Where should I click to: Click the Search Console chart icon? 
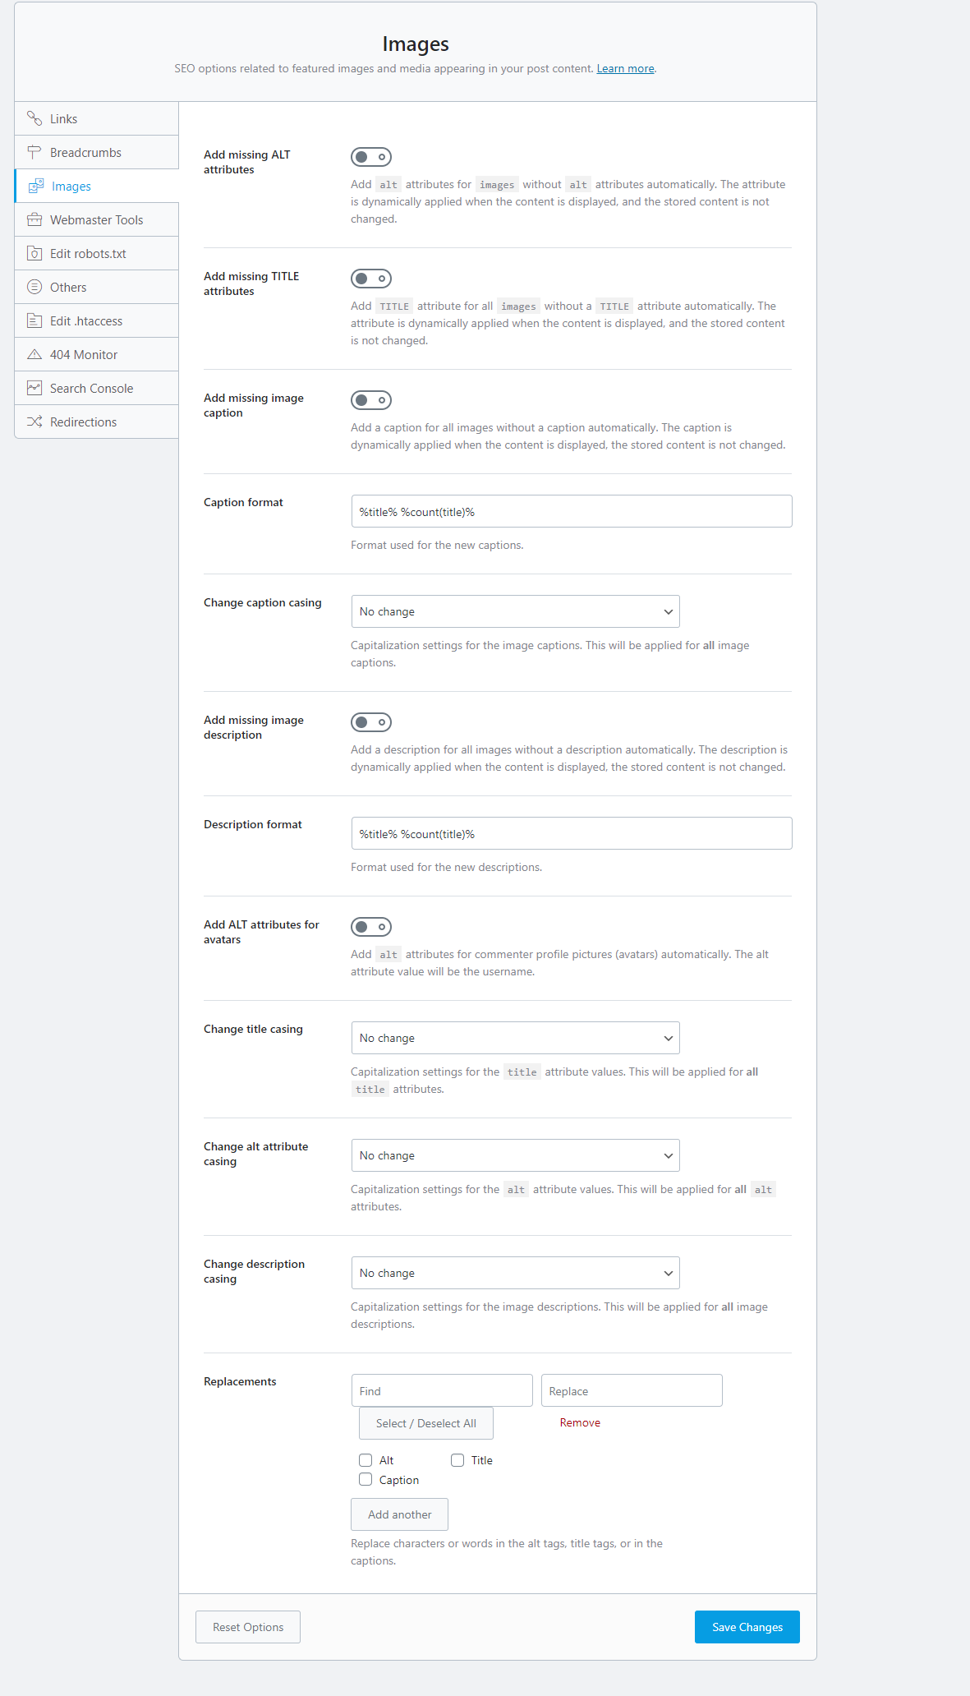(34, 389)
